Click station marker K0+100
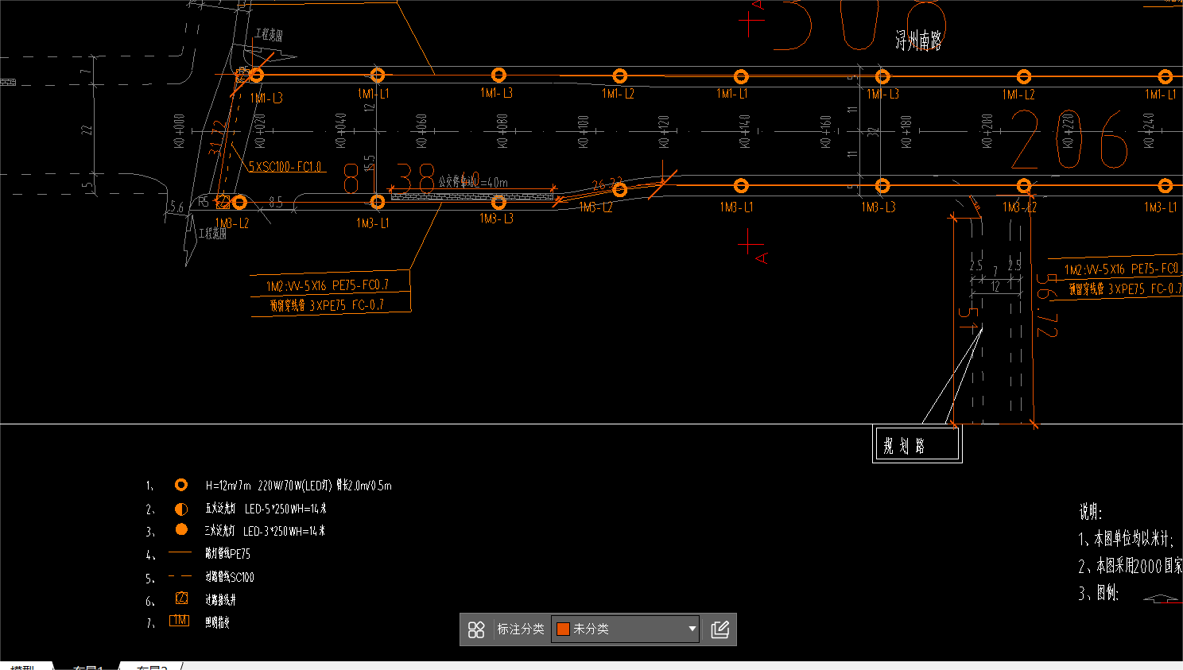1183x670 pixels. pos(583,130)
